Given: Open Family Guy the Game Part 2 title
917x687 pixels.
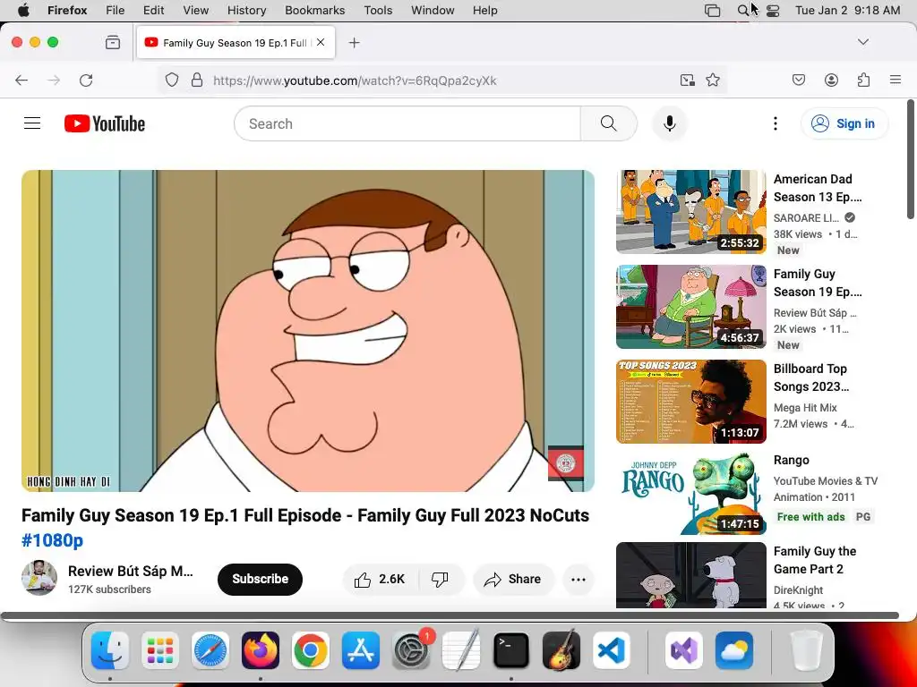Looking at the screenshot, I should 815,560.
